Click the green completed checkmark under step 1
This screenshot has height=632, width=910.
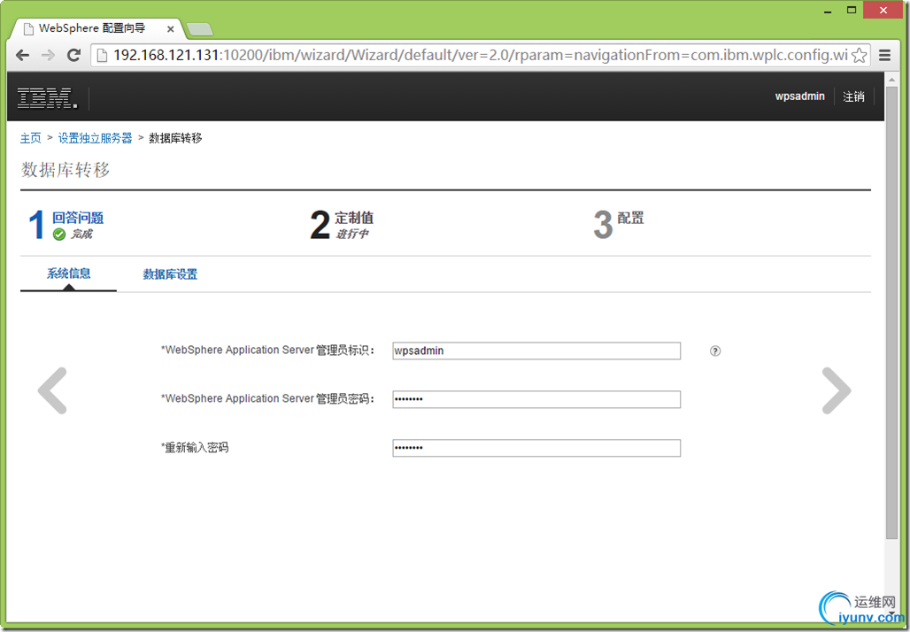pos(59,234)
